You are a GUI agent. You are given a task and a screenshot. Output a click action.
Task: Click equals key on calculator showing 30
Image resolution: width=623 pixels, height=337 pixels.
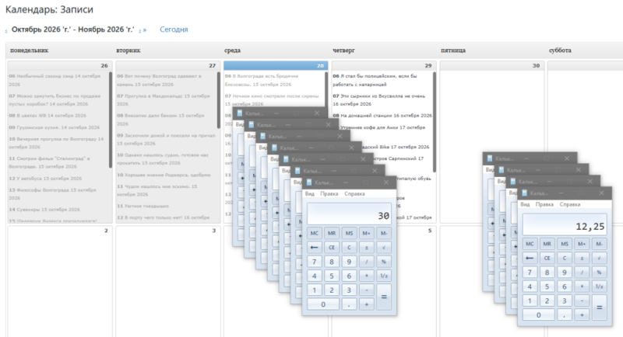pos(384,297)
